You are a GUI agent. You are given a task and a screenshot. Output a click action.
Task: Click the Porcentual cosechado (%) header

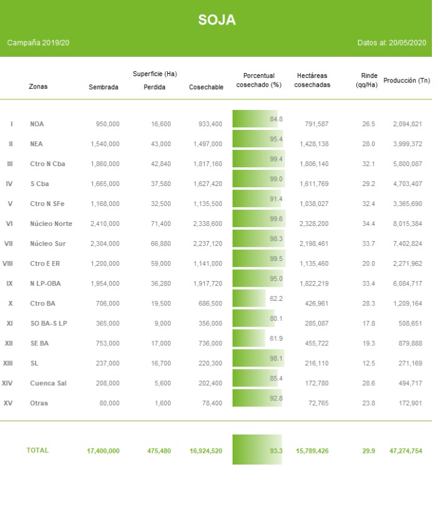(258, 80)
